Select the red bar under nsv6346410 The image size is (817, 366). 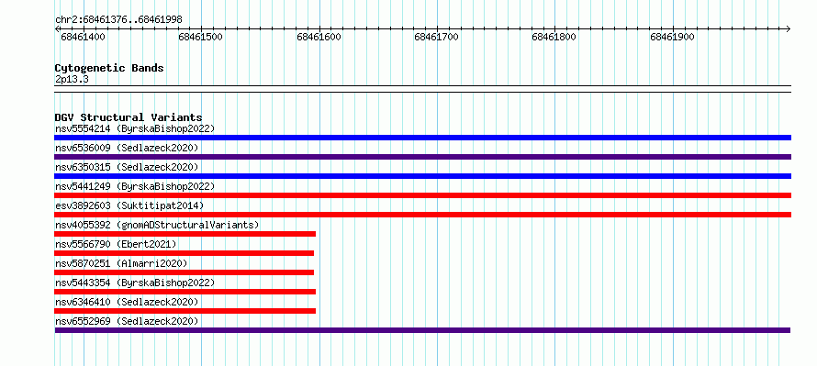point(185,311)
